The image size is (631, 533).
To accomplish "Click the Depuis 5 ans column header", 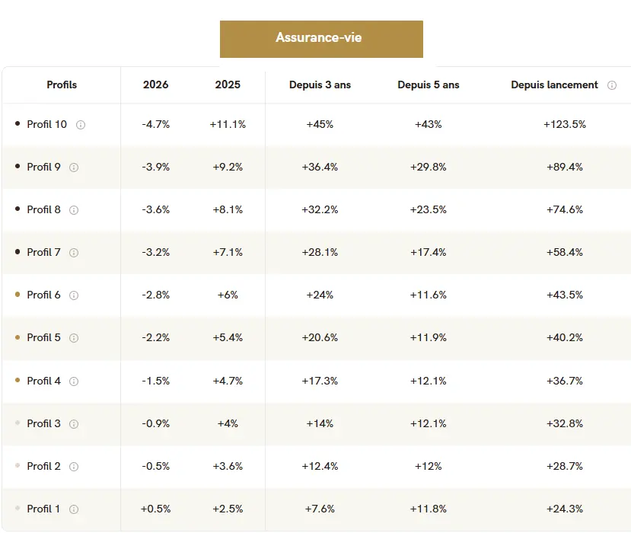I will pyautogui.click(x=429, y=85).
